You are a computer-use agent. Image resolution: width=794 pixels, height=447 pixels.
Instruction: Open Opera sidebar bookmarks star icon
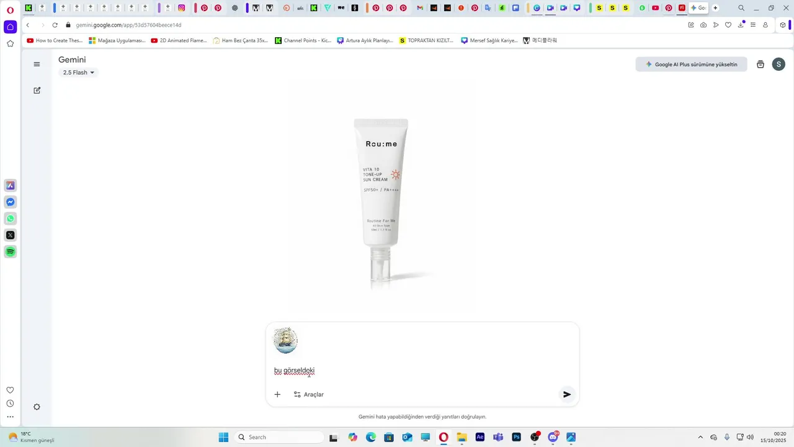10,43
